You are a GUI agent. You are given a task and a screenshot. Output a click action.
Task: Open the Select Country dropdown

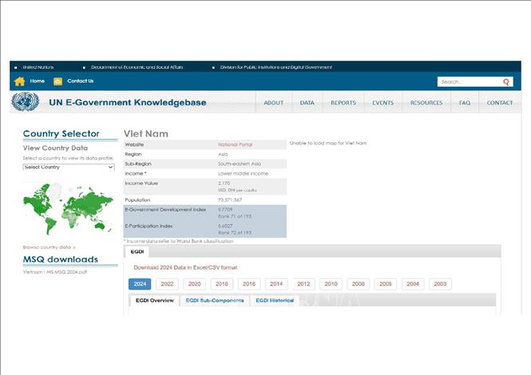pyautogui.click(x=68, y=167)
